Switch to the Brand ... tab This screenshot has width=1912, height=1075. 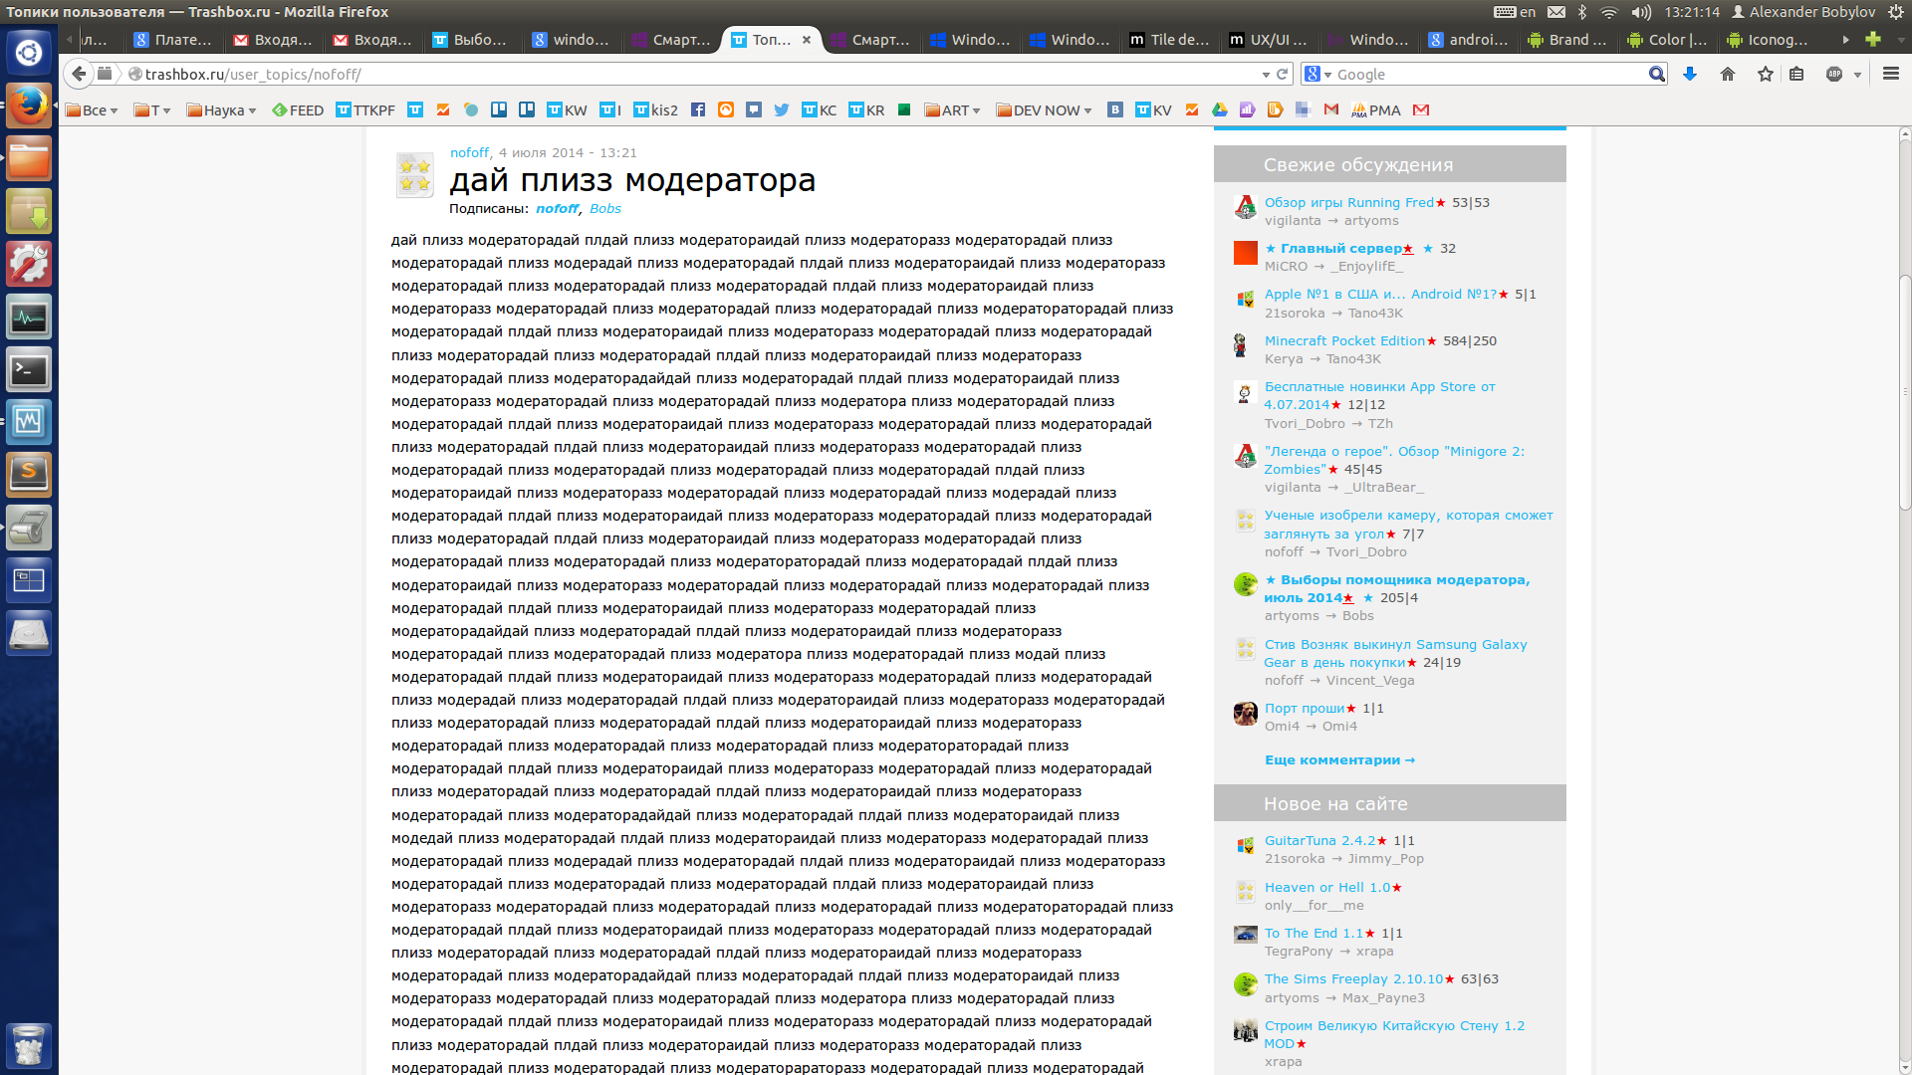click(1567, 40)
